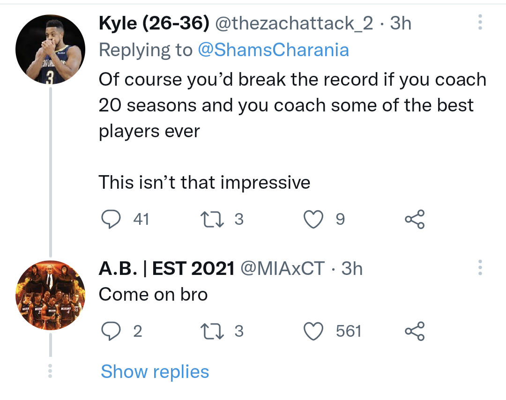Check the 41 replies count on Kyle's tweet
The width and height of the screenshot is (506, 400).
coord(140,218)
